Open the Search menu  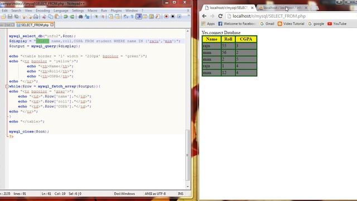[16, 11]
